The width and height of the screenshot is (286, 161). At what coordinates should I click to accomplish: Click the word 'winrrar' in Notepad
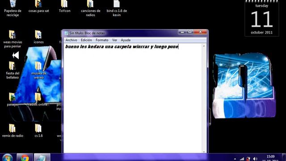(141, 47)
